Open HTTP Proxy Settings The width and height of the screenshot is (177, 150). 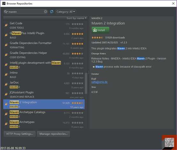click(19, 134)
